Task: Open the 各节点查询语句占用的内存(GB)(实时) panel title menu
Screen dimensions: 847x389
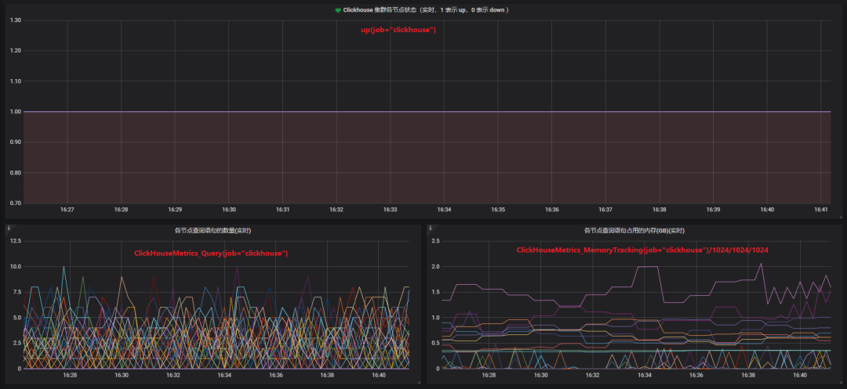Action: (634, 231)
